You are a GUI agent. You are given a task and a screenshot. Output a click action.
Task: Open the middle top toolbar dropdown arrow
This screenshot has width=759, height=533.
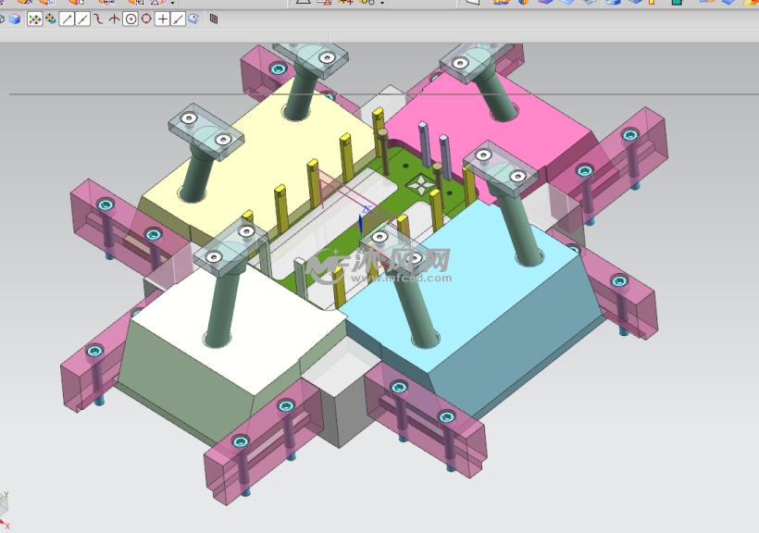(381, 3)
